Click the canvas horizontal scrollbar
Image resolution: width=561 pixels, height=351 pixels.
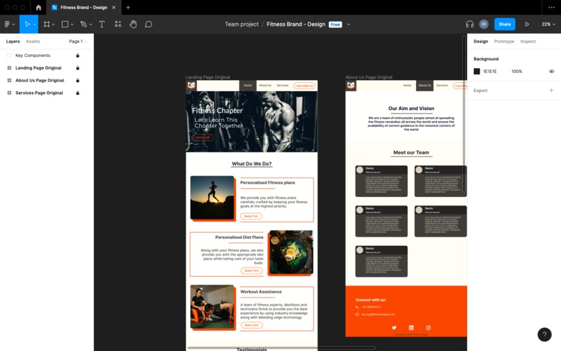click(x=281, y=348)
